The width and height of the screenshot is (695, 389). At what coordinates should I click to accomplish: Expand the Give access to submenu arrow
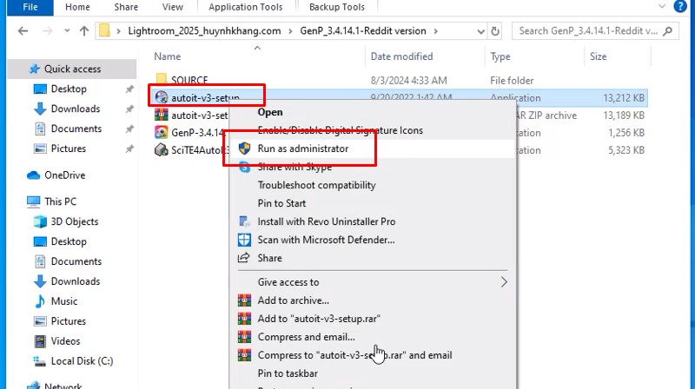[504, 282]
